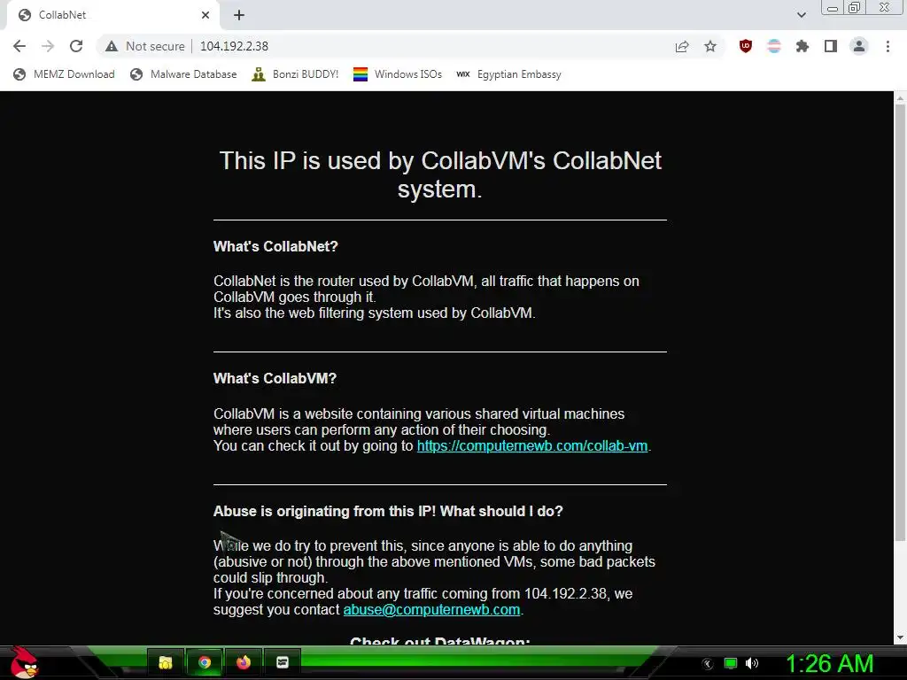Open the uBlock Origin extension
907x680 pixels.
[x=746, y=46]
